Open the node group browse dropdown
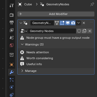The width and height of the screenshot is (97, 97). tap(24, 31)
